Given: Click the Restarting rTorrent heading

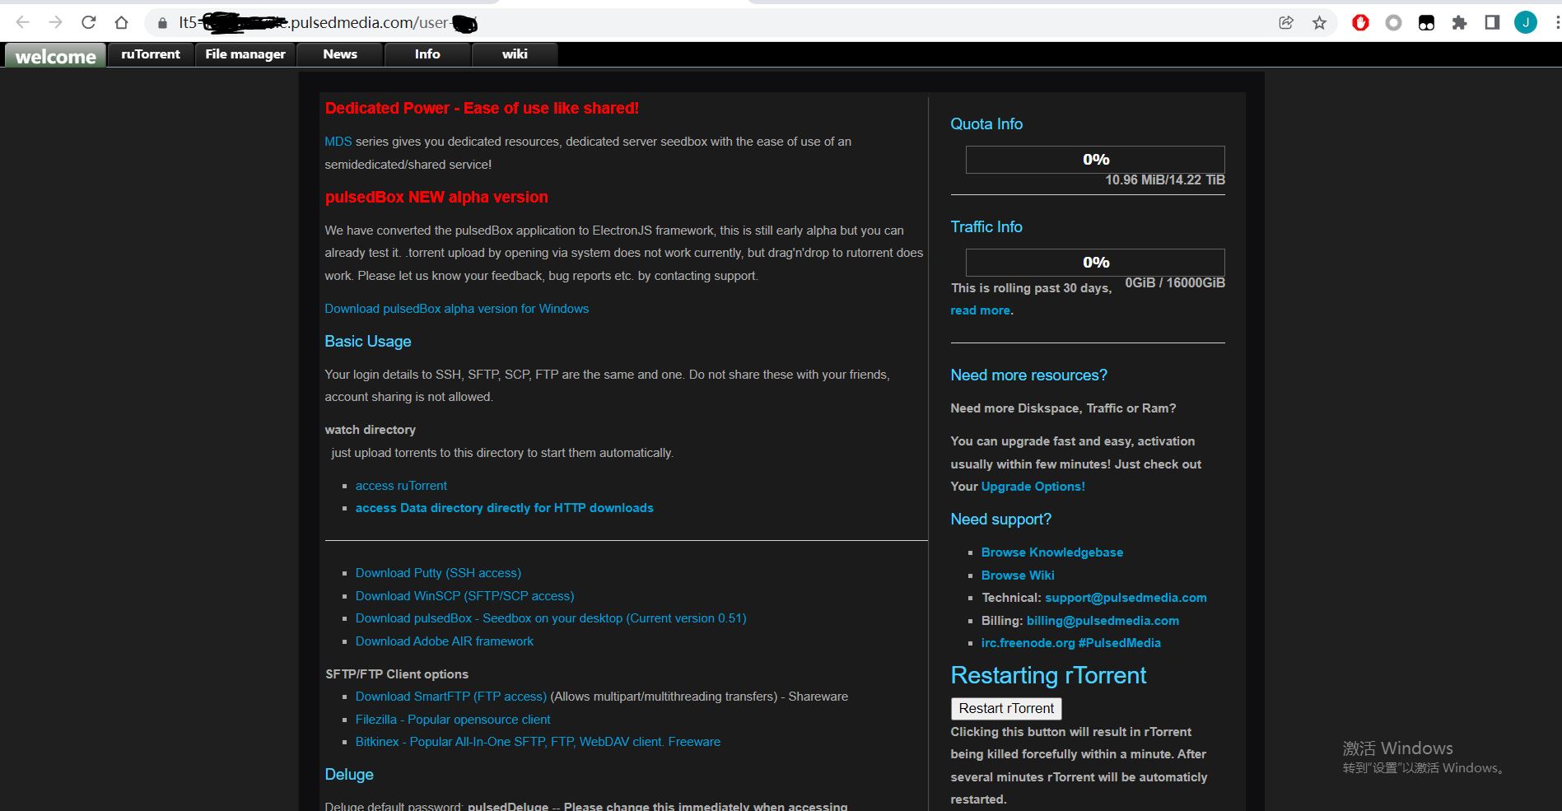Looking at the screenshot, I should pos(1048,675).
